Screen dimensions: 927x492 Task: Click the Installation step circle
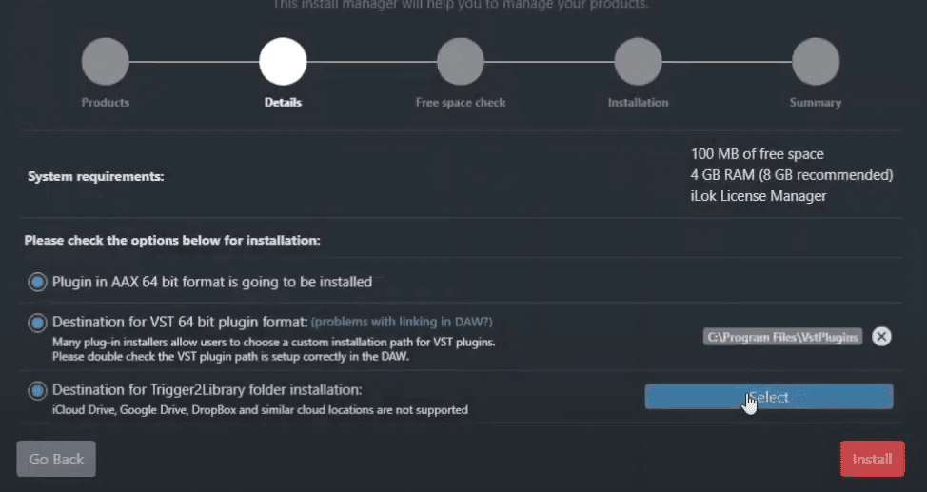click(x=638, y=62)
